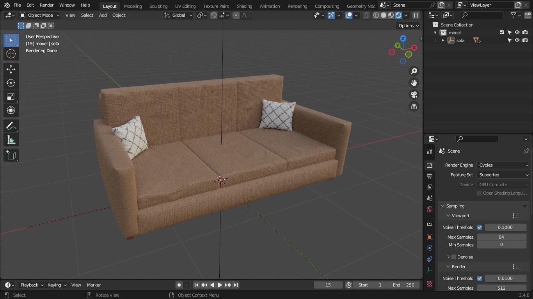Select the Add Cube tool
The width and height of the screenshot is (533, 299).
(x=11, y=155)
